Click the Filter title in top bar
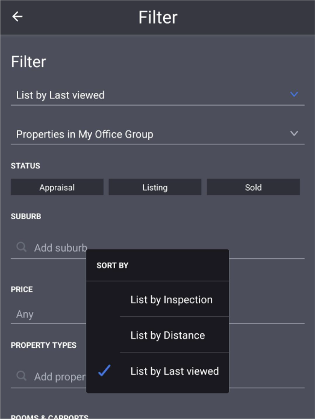Viewport: 315px width, 419px height. (x=158, y=18)
